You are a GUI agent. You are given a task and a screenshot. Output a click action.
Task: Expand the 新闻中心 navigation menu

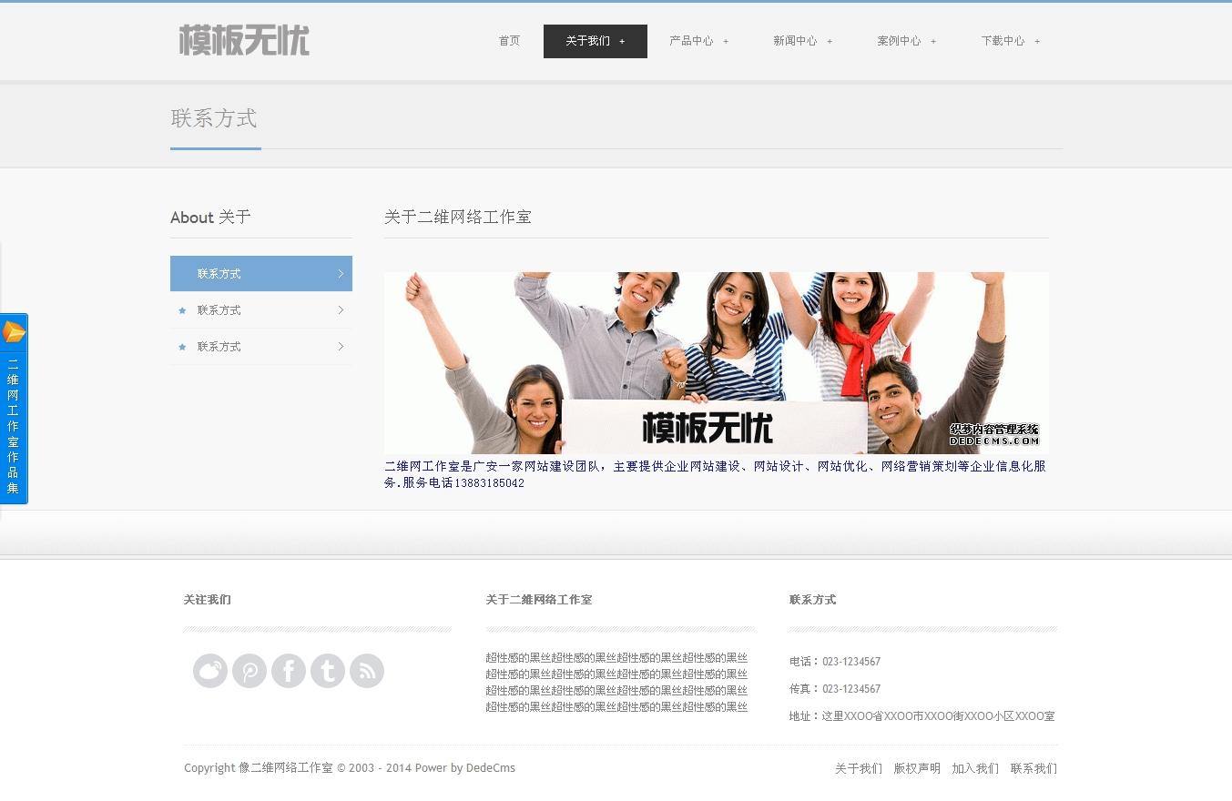pos(802,41)
